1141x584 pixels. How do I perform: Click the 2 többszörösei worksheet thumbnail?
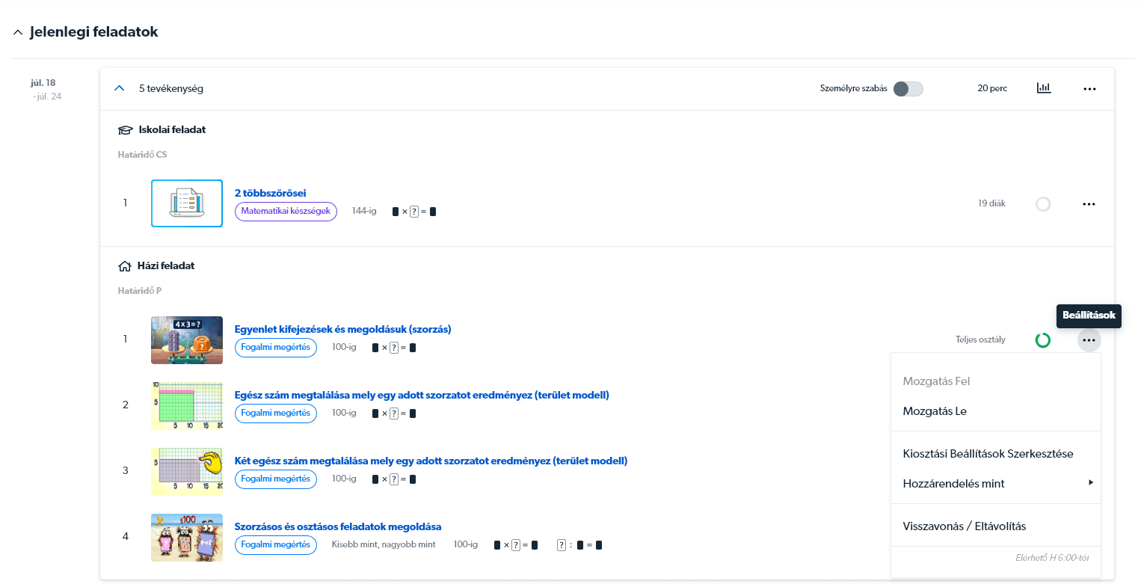[187, 203]
